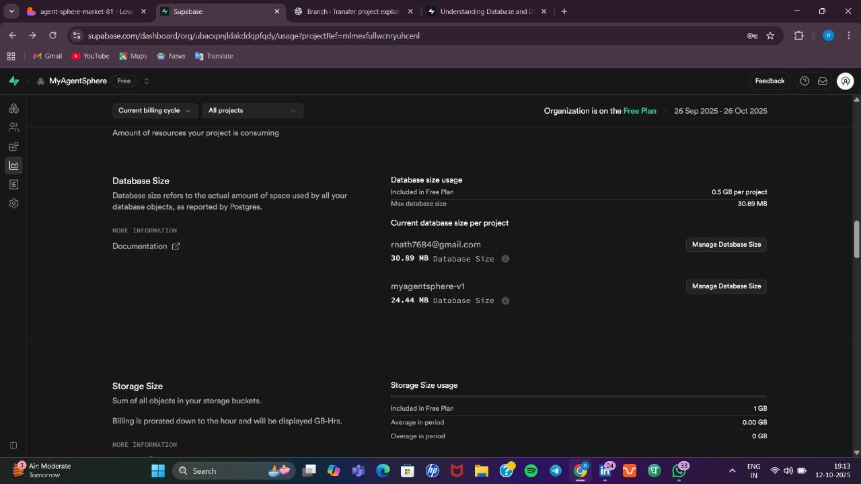
Task: Bookmark this page with the star icon
Action: [x=770, y=36]
